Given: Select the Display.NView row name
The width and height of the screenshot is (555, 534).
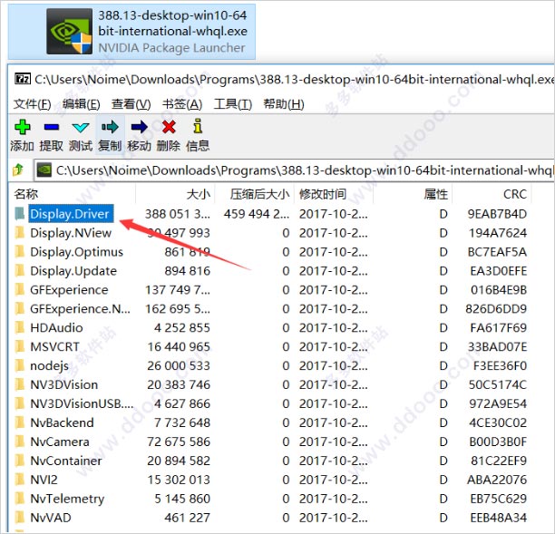Looking at the screenshot, I should click(71, 233).
